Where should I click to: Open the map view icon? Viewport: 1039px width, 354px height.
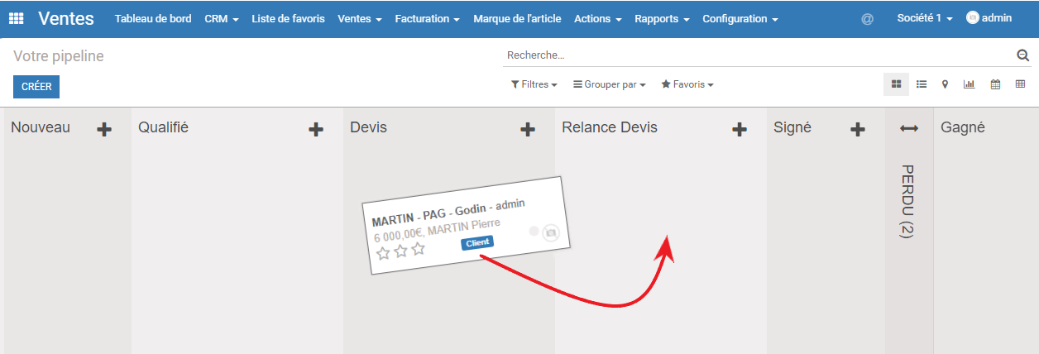click(945, 84)
